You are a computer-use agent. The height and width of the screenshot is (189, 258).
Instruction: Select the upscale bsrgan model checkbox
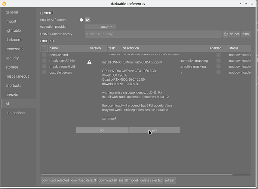coord(44,72)
